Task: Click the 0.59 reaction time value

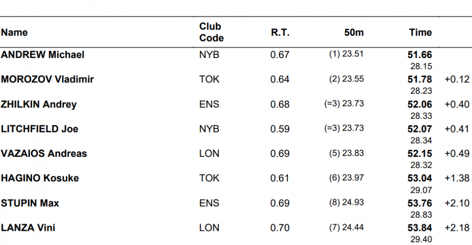Action: point(280,129)
